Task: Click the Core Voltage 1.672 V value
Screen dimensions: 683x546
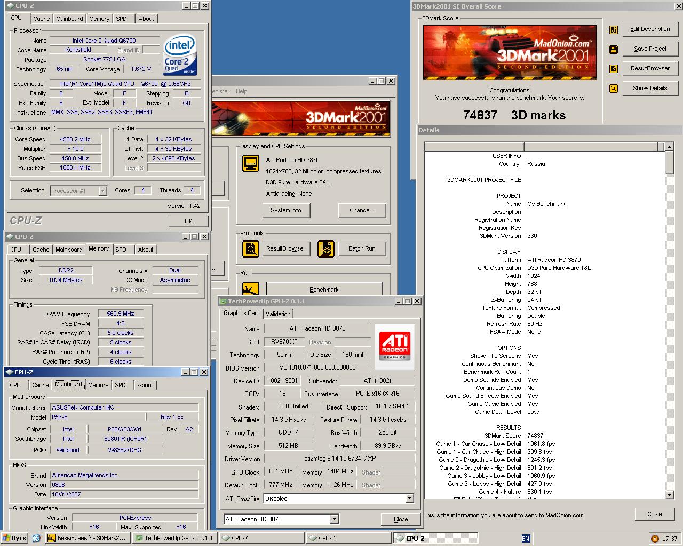Action: [x=141, y=69]
